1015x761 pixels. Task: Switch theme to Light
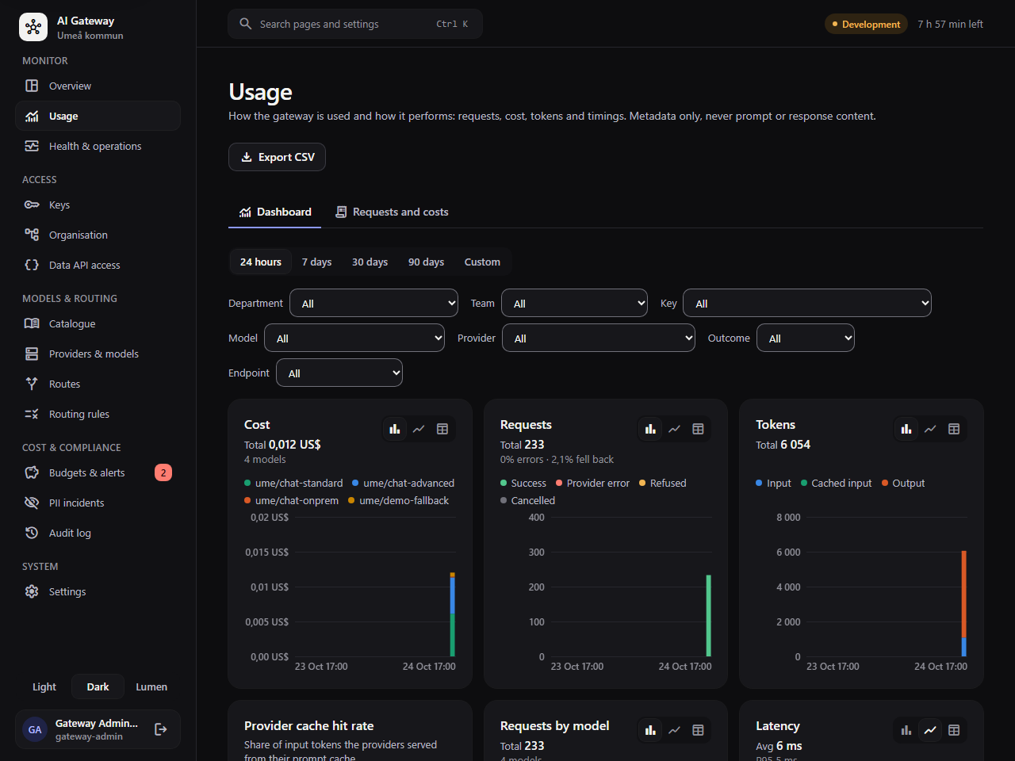[x=44, y=686]
